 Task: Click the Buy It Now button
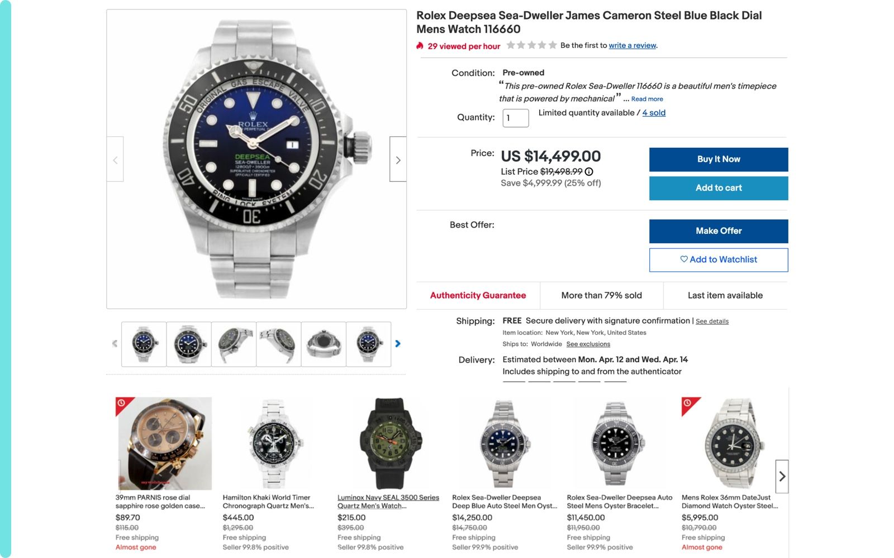click(718, 159)
